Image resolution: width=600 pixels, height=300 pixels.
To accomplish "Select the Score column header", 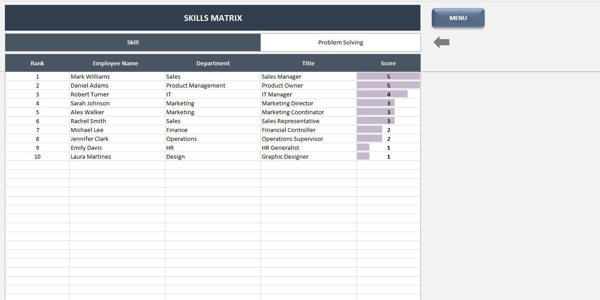I will 388,63.
